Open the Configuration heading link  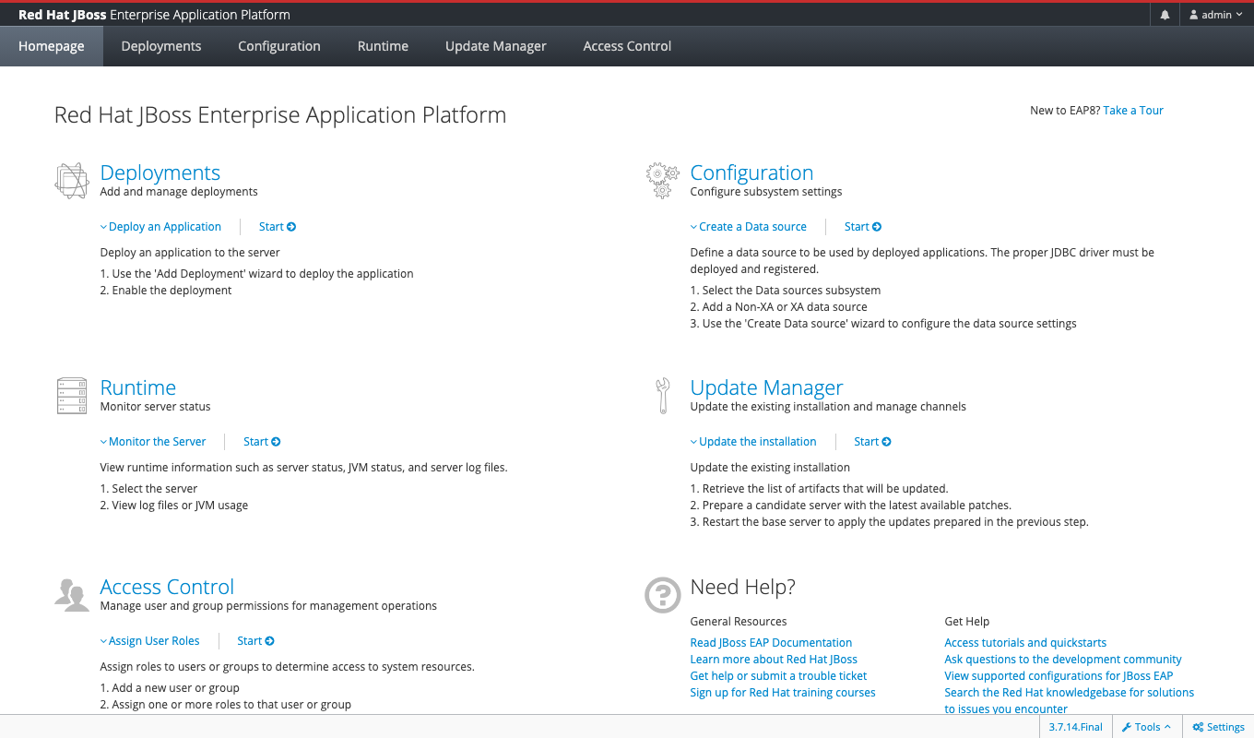click(751, 173)
